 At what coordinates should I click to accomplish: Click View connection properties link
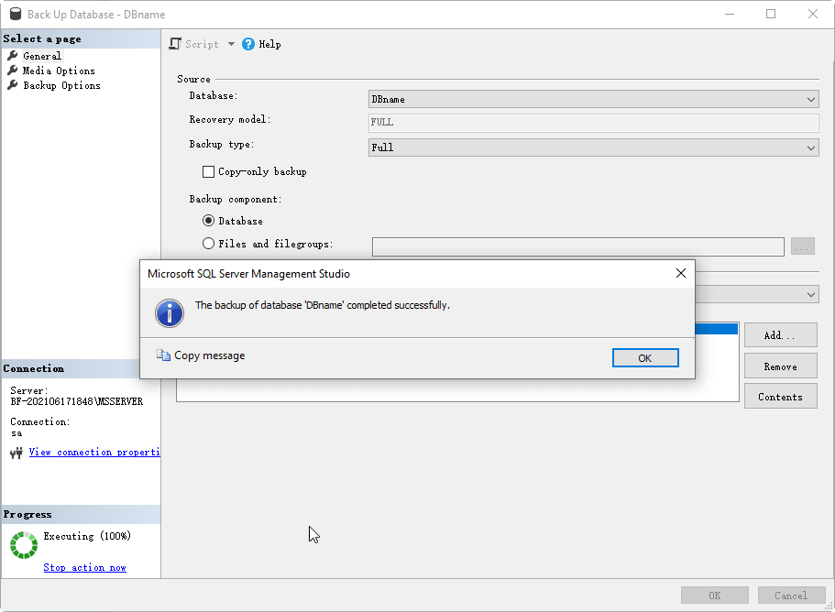pyautogui.click(x=94, y=452)
